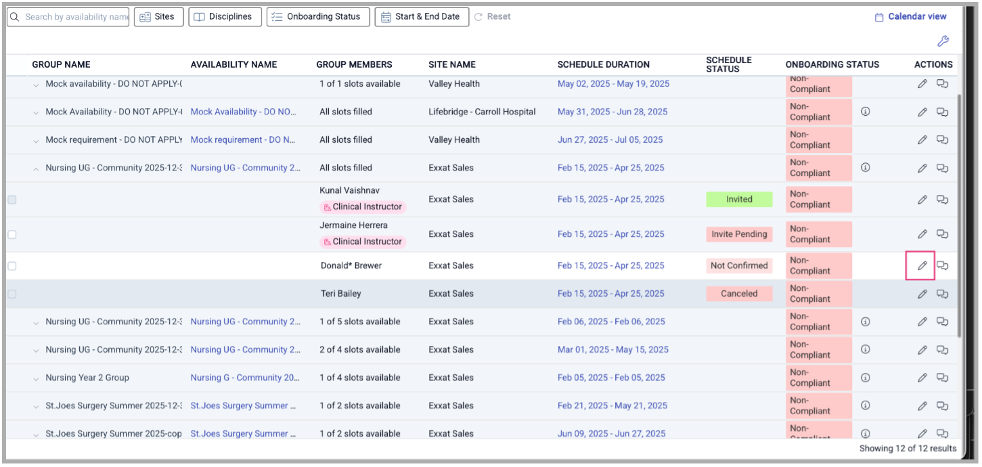This screenshot has height=467, width=982.
Task: Expand the Nursing Year 2 Group row
Action: pos(35,378)
